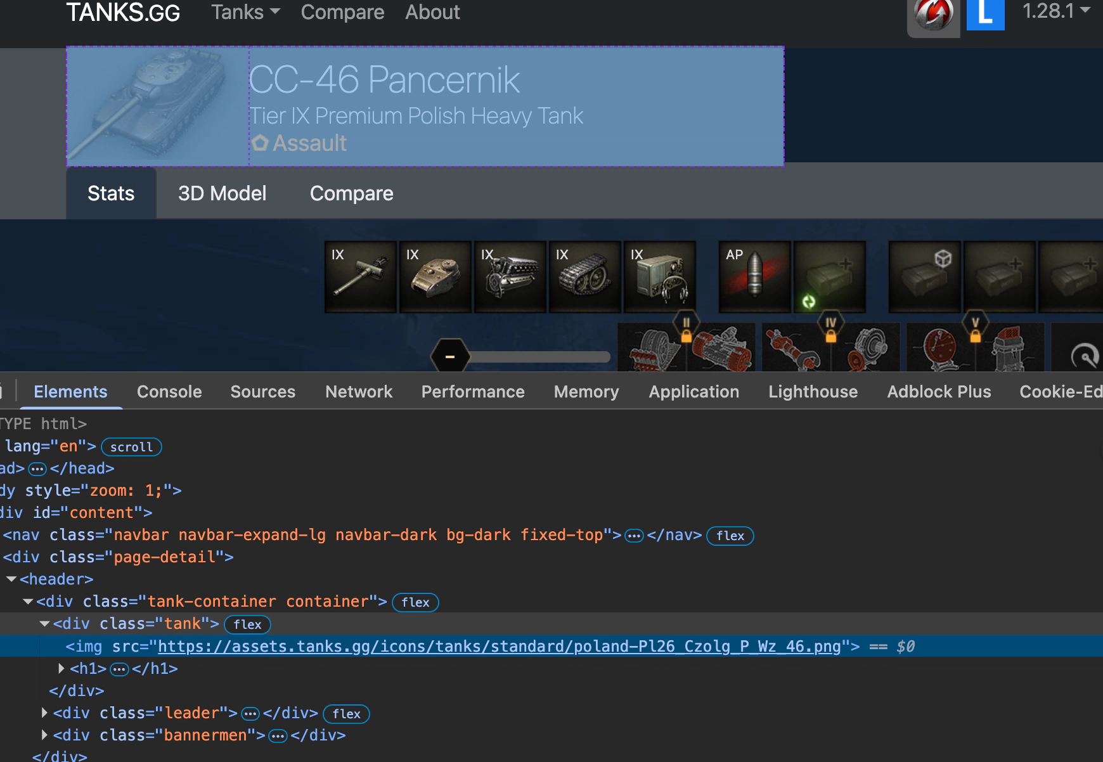Open the 1.28.1 version dropdown

[1055, 11]
